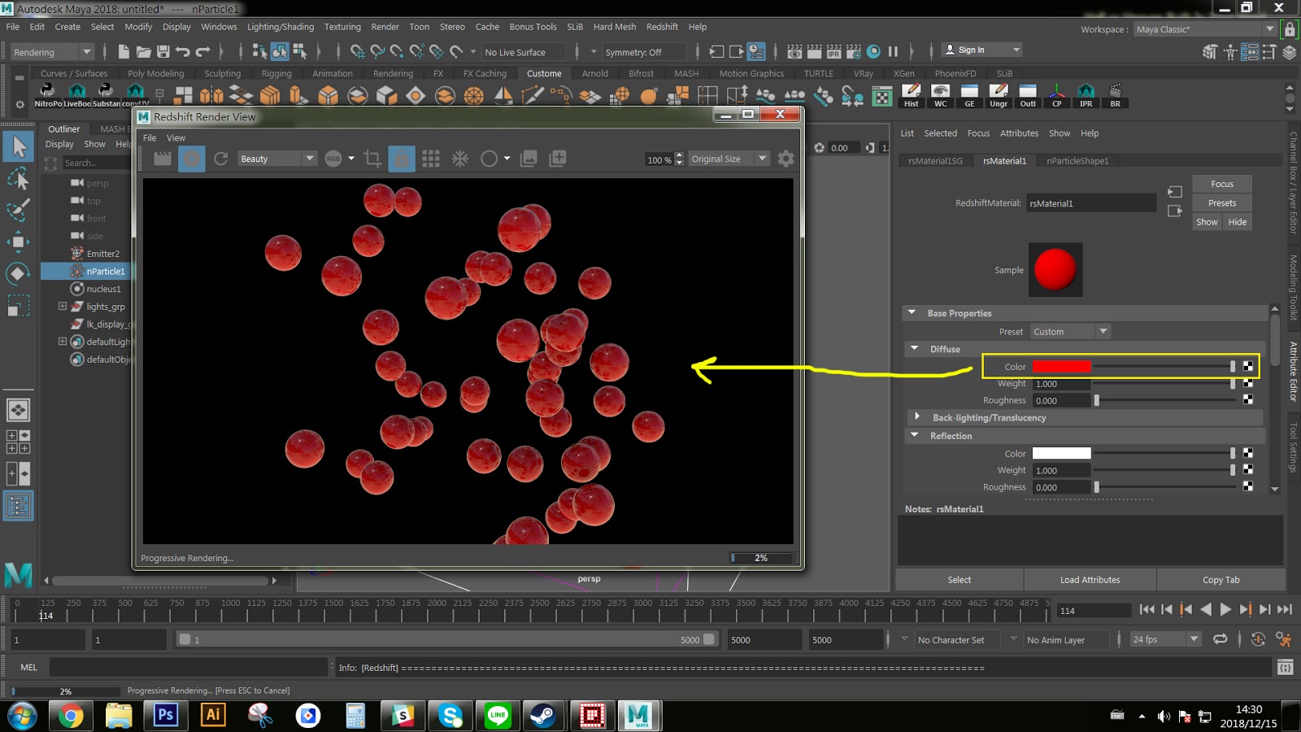The height and width of the screenshot is (732, 1301).
Task: Open Photoshop from the Windows taskbar
Action: 166,716
